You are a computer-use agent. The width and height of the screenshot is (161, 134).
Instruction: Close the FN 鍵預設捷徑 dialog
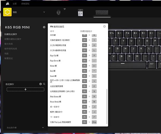[x=104, y=27]
